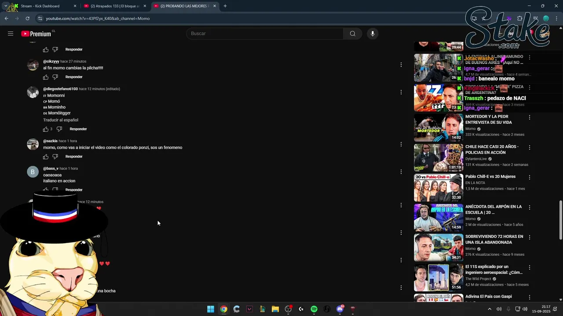563x316 pixels.
Task: Open options for MORTEDOR video
Action: coord(530,118)
